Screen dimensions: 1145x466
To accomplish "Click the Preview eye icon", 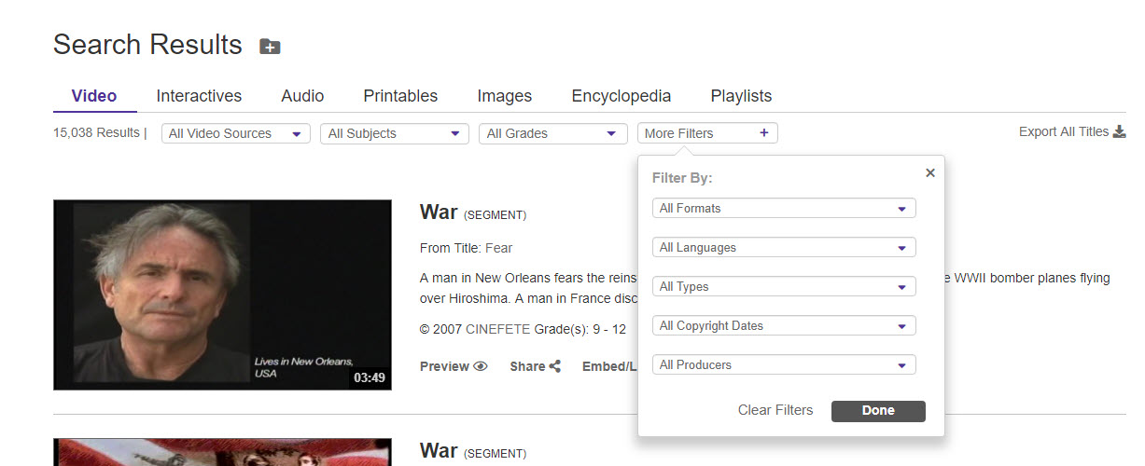I will (x=481, y=367).
